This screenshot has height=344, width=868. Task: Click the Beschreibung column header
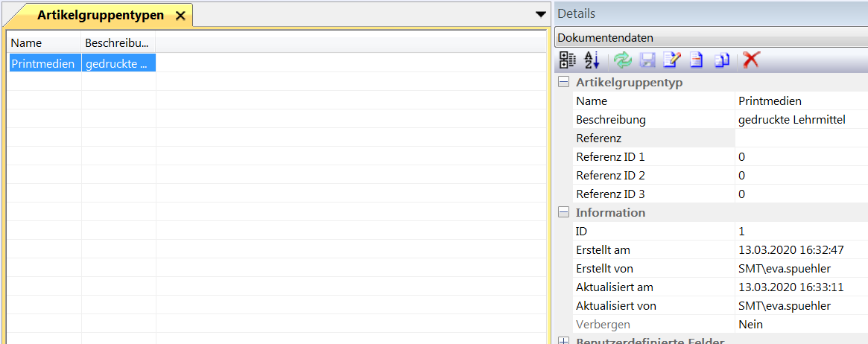pyautogui.click(x=118, y=43)
